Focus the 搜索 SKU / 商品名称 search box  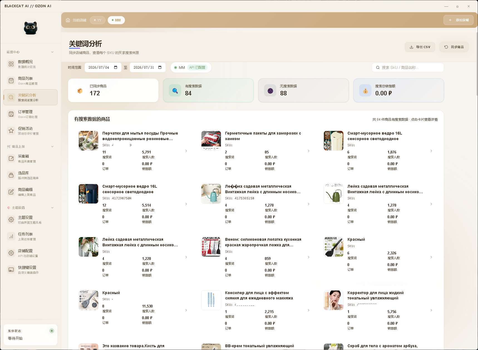408,68
